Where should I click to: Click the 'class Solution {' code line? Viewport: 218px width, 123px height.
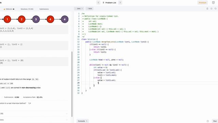(x=90, y=39)
